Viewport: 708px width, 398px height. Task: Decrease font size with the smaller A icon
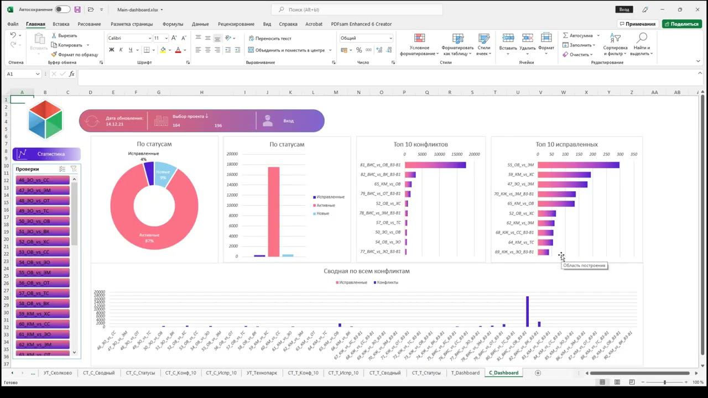coord(184,38)
